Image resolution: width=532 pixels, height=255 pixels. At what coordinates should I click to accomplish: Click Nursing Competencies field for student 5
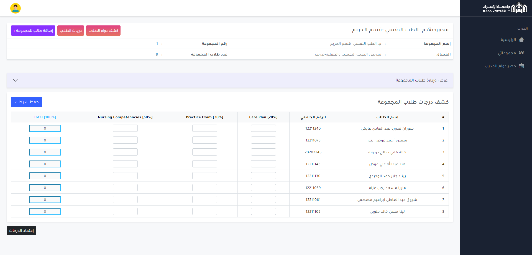click(125, 176)
